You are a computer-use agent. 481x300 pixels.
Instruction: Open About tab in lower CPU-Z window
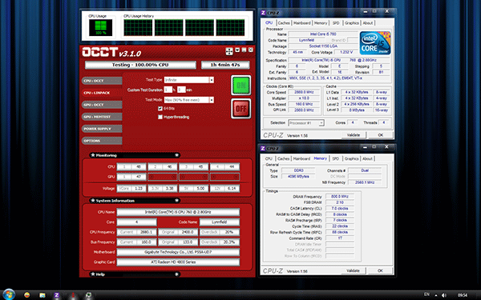click(367, 158)
